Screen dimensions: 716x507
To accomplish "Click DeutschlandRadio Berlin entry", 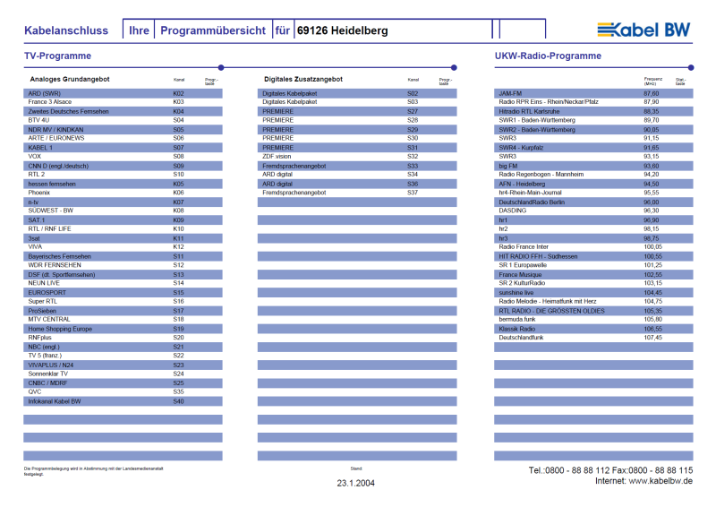I will tap(593, 202).
